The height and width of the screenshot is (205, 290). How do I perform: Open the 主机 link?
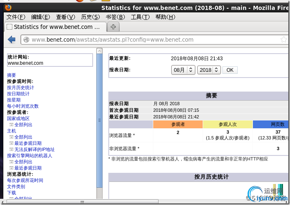[x=12, y=131]
